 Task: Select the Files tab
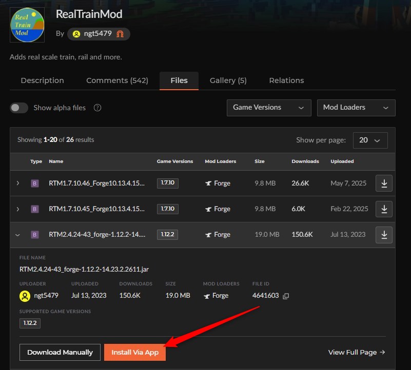(x=179, y=80)
